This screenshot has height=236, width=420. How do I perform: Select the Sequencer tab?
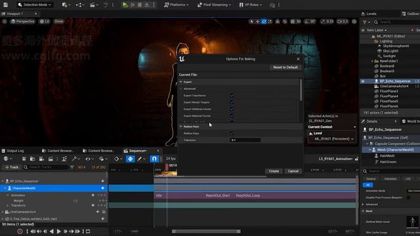pyautogui.click(x=137, y=151)
